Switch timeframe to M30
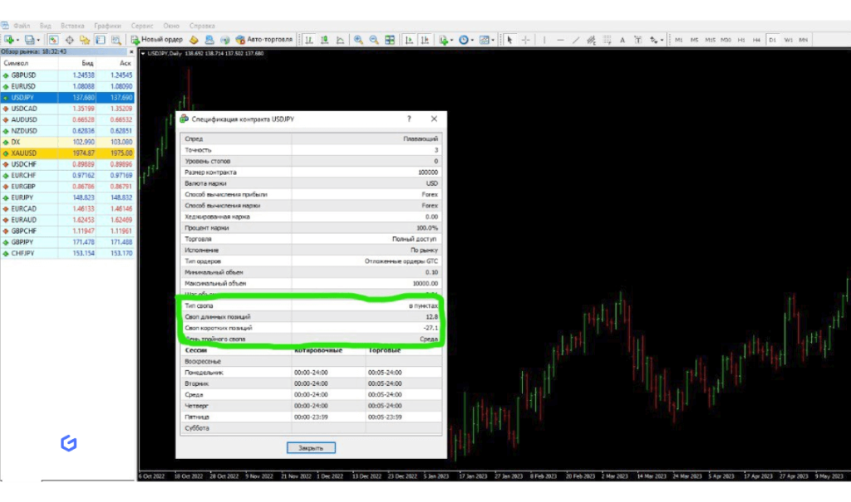The width and height of the screenshot is (851, 502). pyautogui.click(x=726, y=40)
